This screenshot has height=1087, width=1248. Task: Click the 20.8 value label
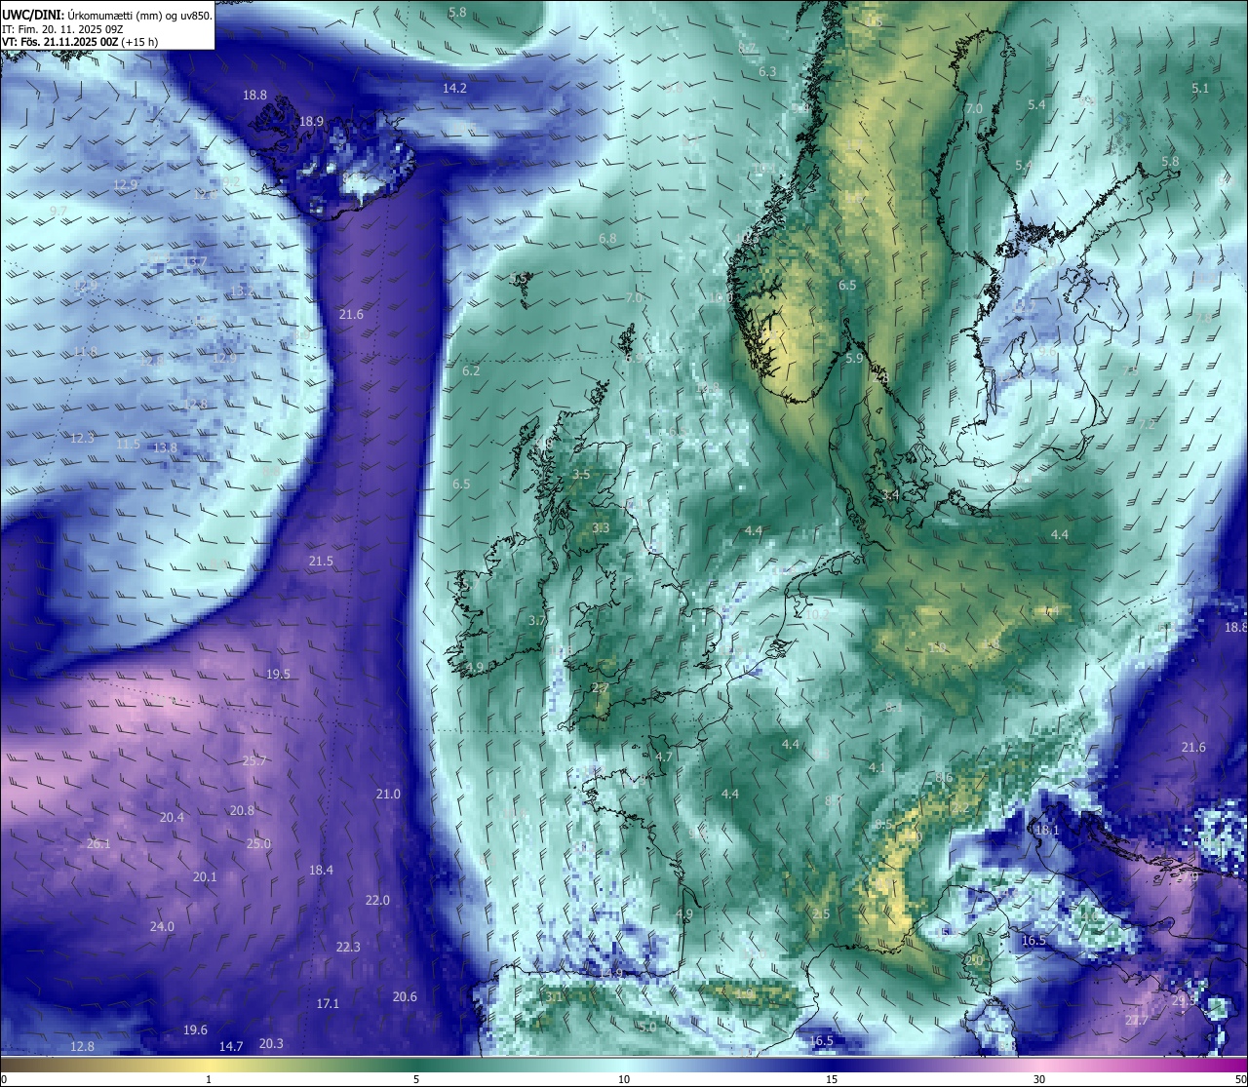(242, 811)
